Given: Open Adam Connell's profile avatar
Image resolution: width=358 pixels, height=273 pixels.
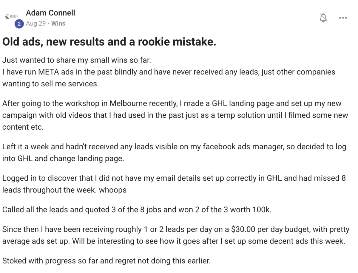Looking at the screenshot, I should [12, 17].
